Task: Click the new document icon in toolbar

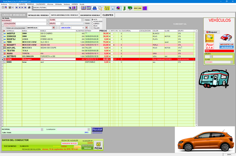Action: pyautogui.click(x=3, y=8)
